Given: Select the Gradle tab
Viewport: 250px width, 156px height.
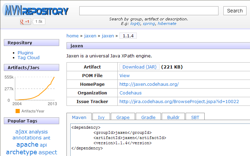Looking at the screenshot, I should [148, 117].
